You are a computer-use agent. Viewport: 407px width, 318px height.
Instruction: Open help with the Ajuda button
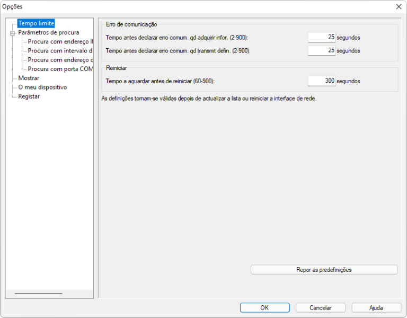tap(376, 307)
